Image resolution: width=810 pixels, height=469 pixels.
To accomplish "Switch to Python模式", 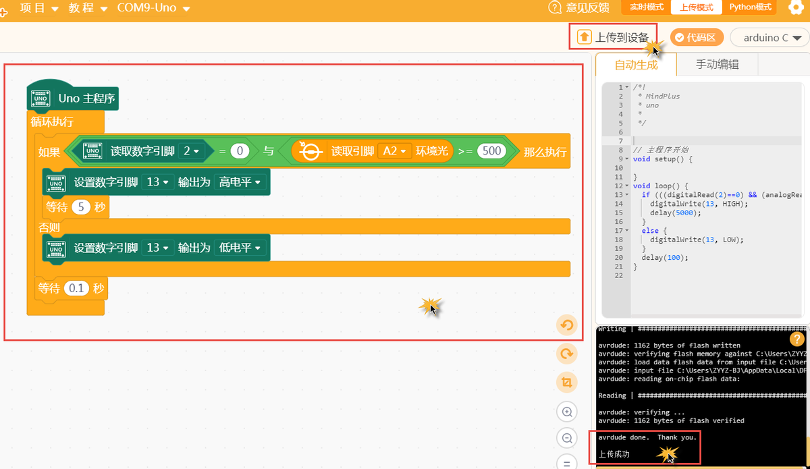I will click(749, 7).
